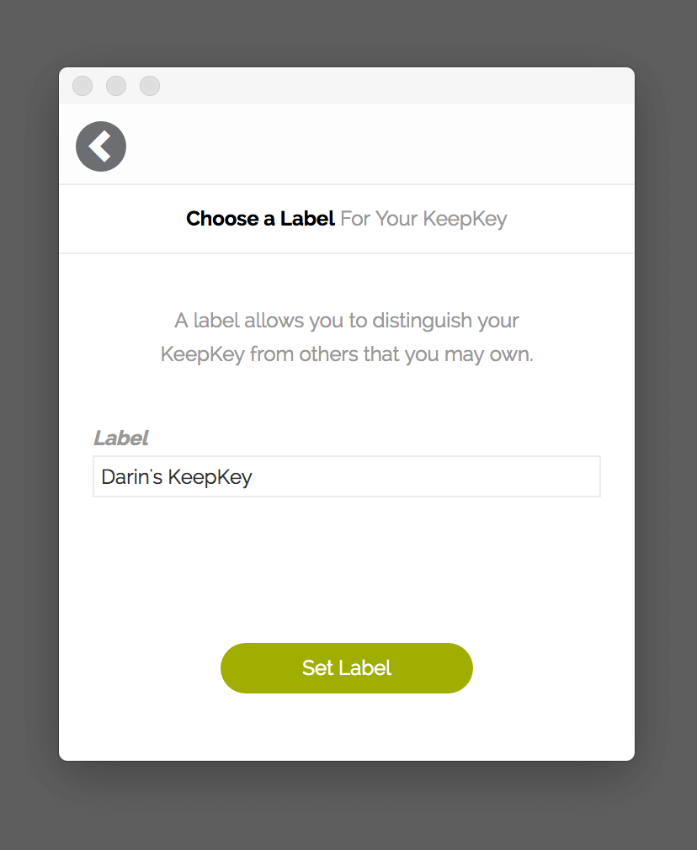Viewport: 697px width, 850px height.
Task: Click the bold "Choose a Label" heading
Action: pyautogui.click(x=260, y=219)
